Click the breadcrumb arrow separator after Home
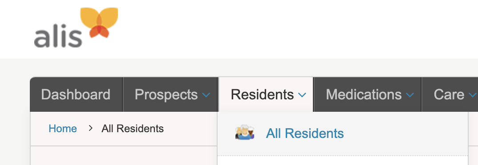 [x=90, y=128]
